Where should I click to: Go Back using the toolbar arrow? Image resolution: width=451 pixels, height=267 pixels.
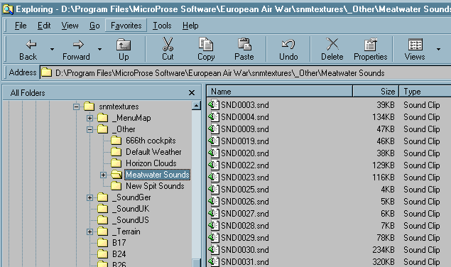coord(28,49)
